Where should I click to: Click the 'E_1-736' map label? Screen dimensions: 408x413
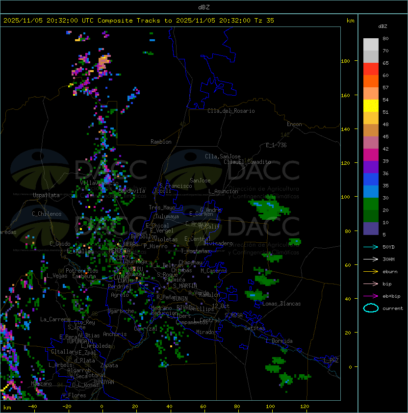click(x=276, y=145)
